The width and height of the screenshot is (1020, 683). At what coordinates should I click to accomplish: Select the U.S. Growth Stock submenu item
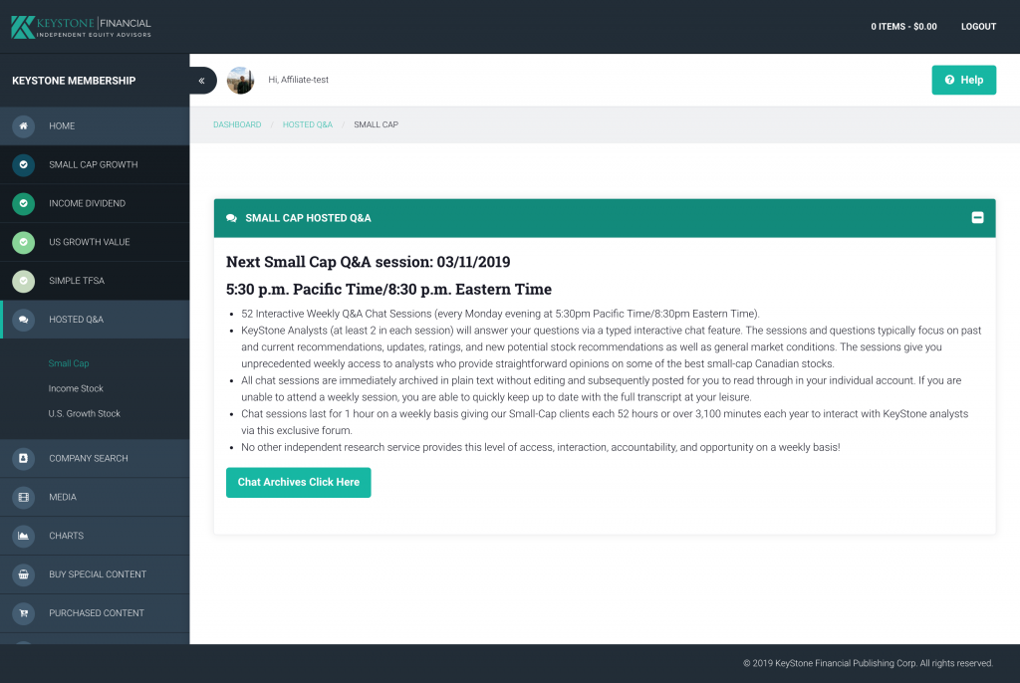pos(84,414)
